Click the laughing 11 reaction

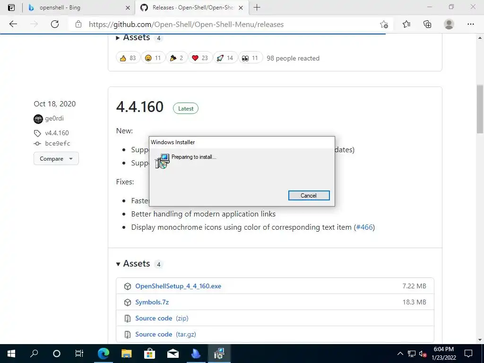pos(153,58)
